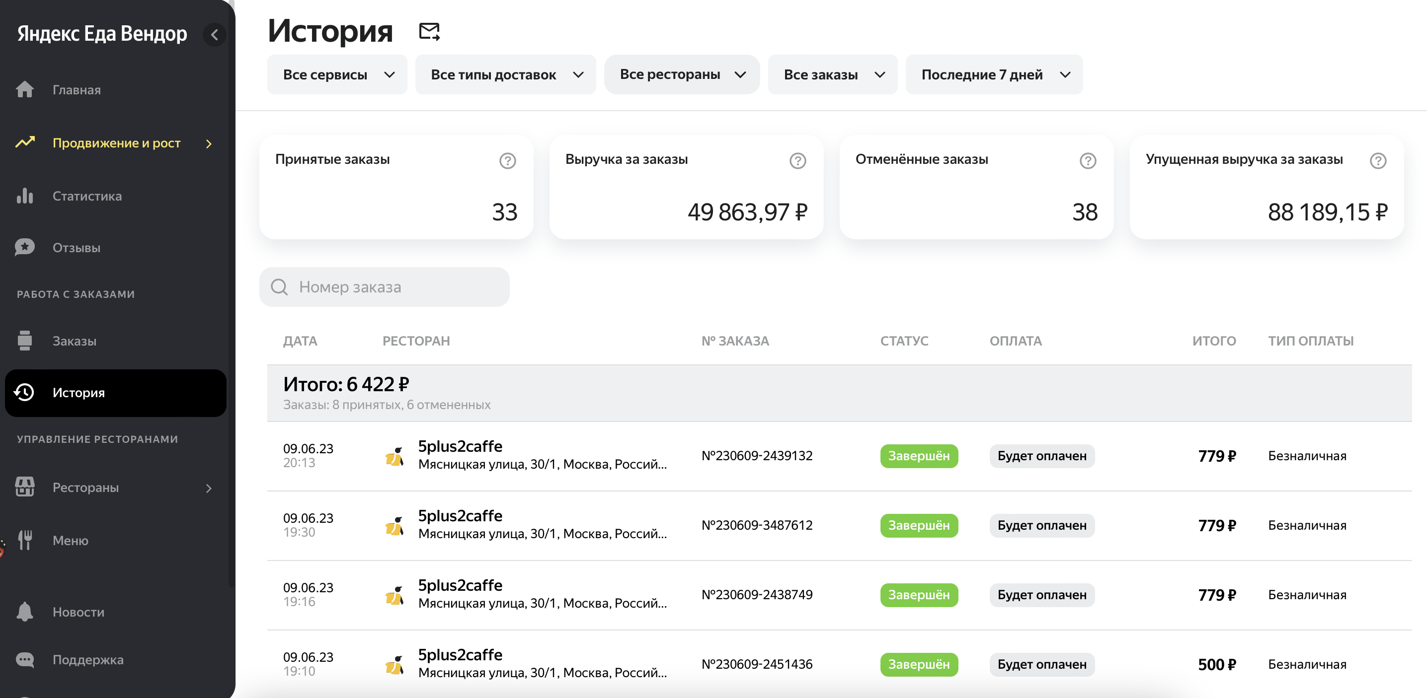Open the Все рестораны dropdown
This screenshot has height=698, width=1427.
(681, 74)
